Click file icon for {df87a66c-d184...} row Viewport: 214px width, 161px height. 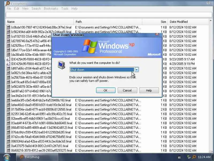[x=8, y=68]
